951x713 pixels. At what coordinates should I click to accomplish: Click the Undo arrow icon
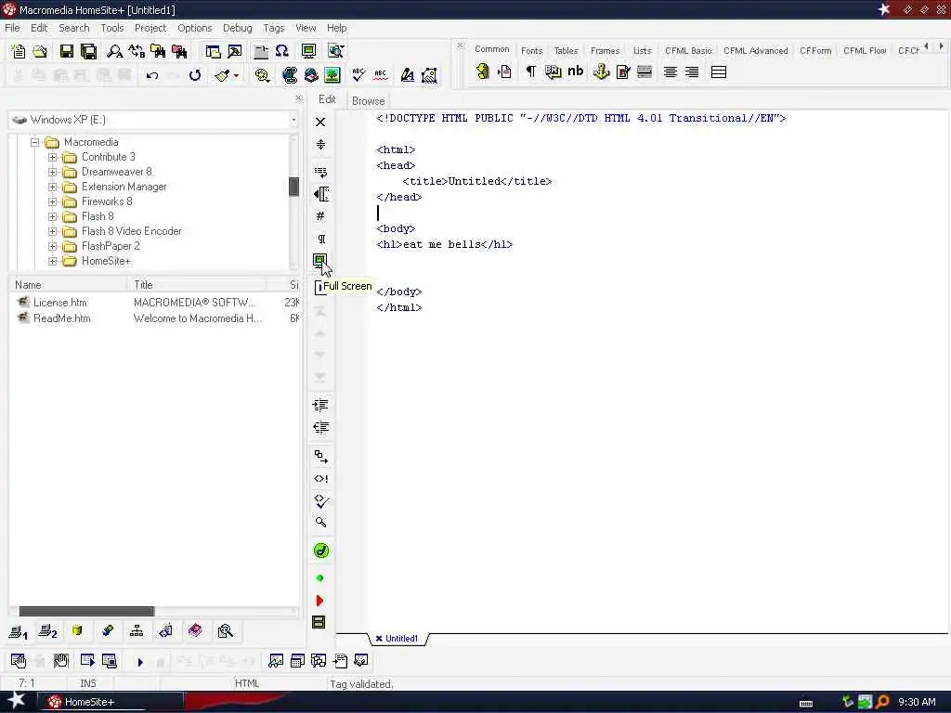[152, 75]
